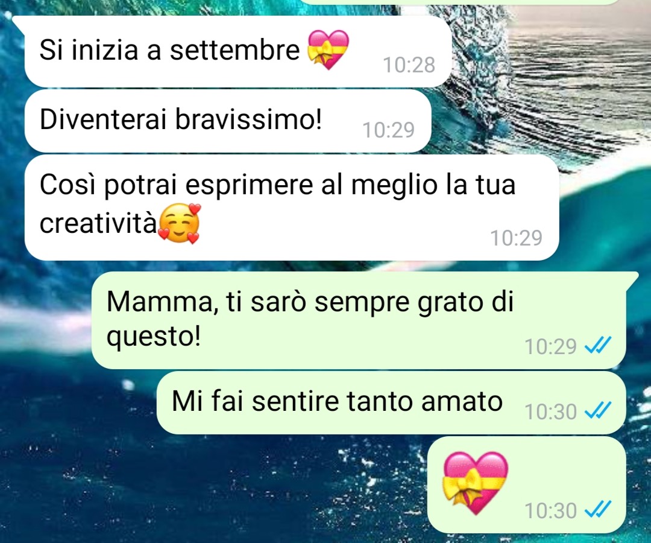The image size is (651, 543).
Task: Tap the 10:29 timestamp on the "questo!" message
Action: coord(550,346)
